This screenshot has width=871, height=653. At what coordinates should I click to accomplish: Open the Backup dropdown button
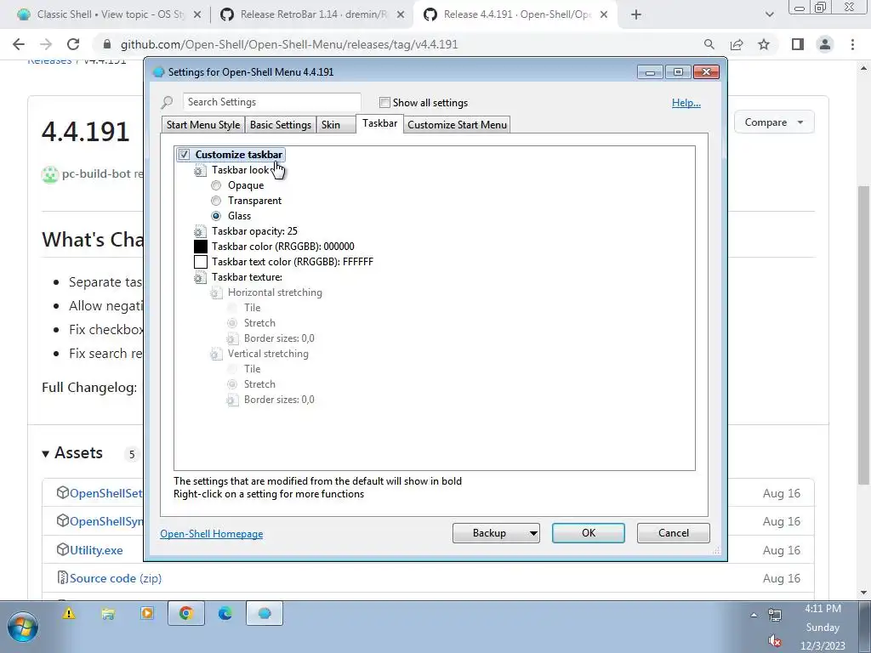coord(496,533)
